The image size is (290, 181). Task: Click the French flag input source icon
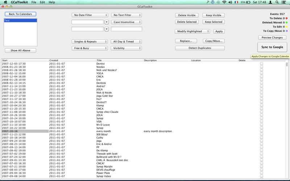(236, 2)
